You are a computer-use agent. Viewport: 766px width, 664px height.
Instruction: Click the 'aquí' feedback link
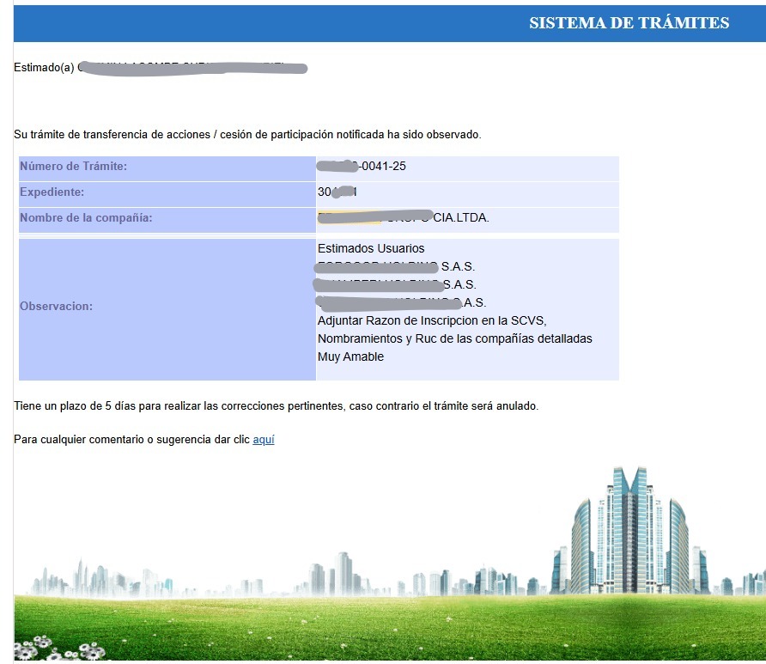[264, 439]
